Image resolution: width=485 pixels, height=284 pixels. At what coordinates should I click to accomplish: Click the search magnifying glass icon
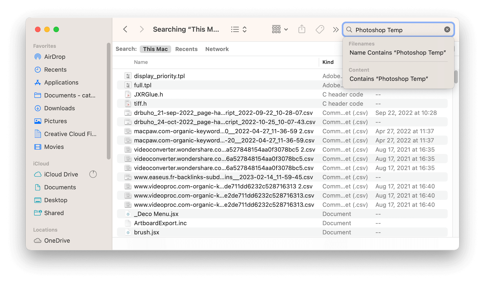pos(349,30)
